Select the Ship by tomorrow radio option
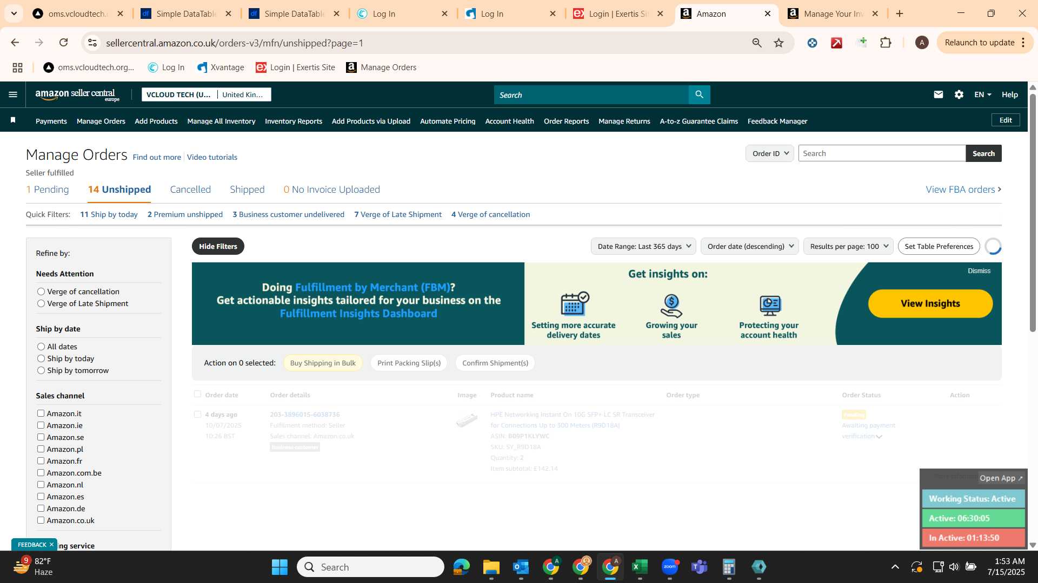This screenshot has height=583, width=1038. (x=41, y=370)
